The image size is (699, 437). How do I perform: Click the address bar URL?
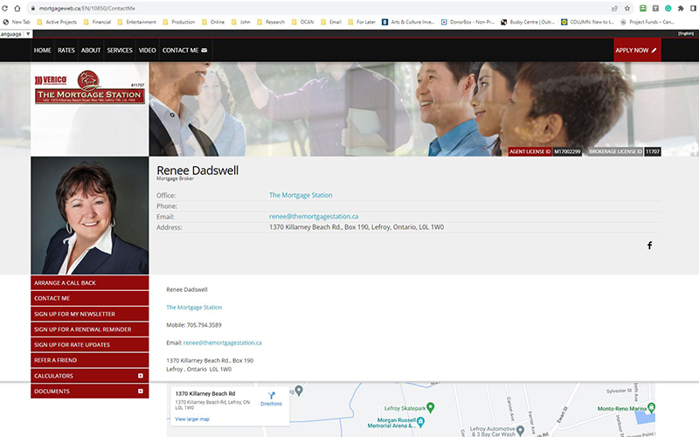click(x=87, y=8)
